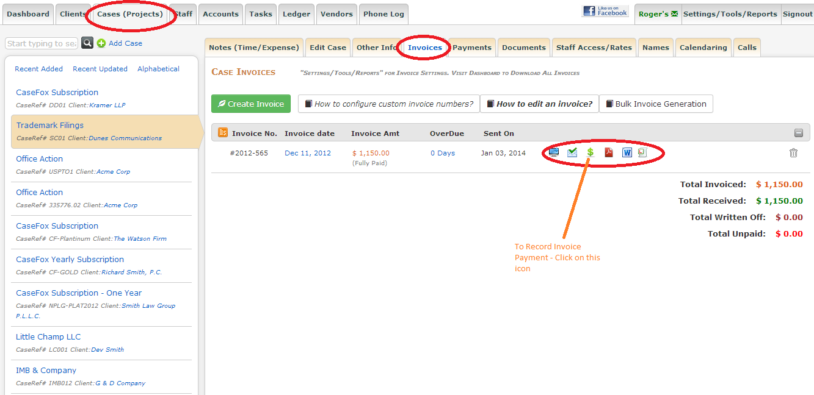
Task: Click the magnifier search icon
Action: coord(87,43)
